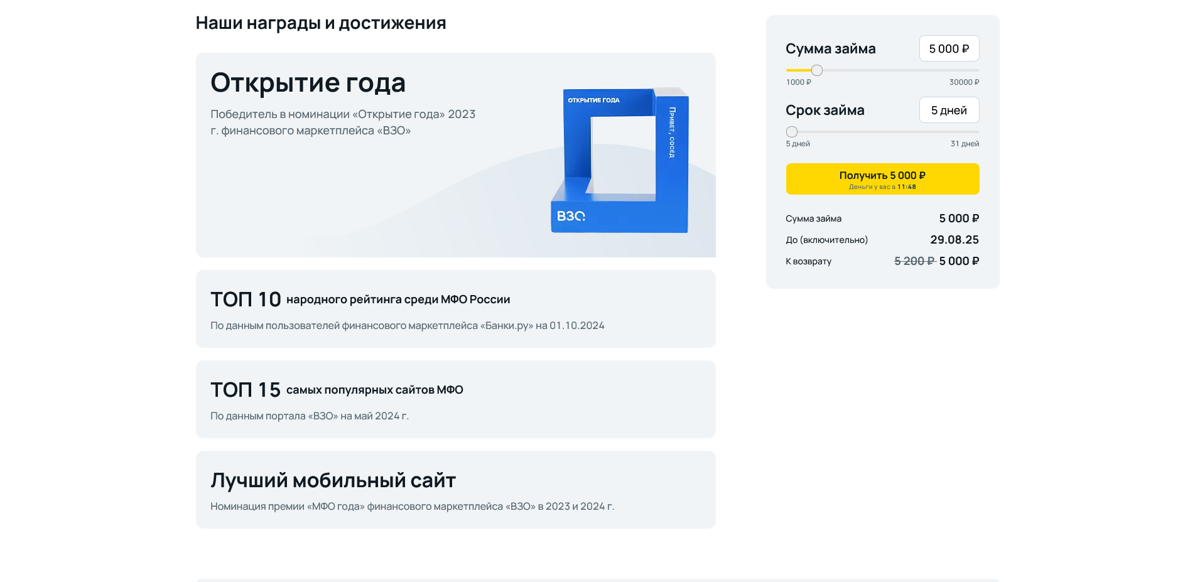
Task: Click the «31 дней» maximum term label
Action: click(964, 143)
